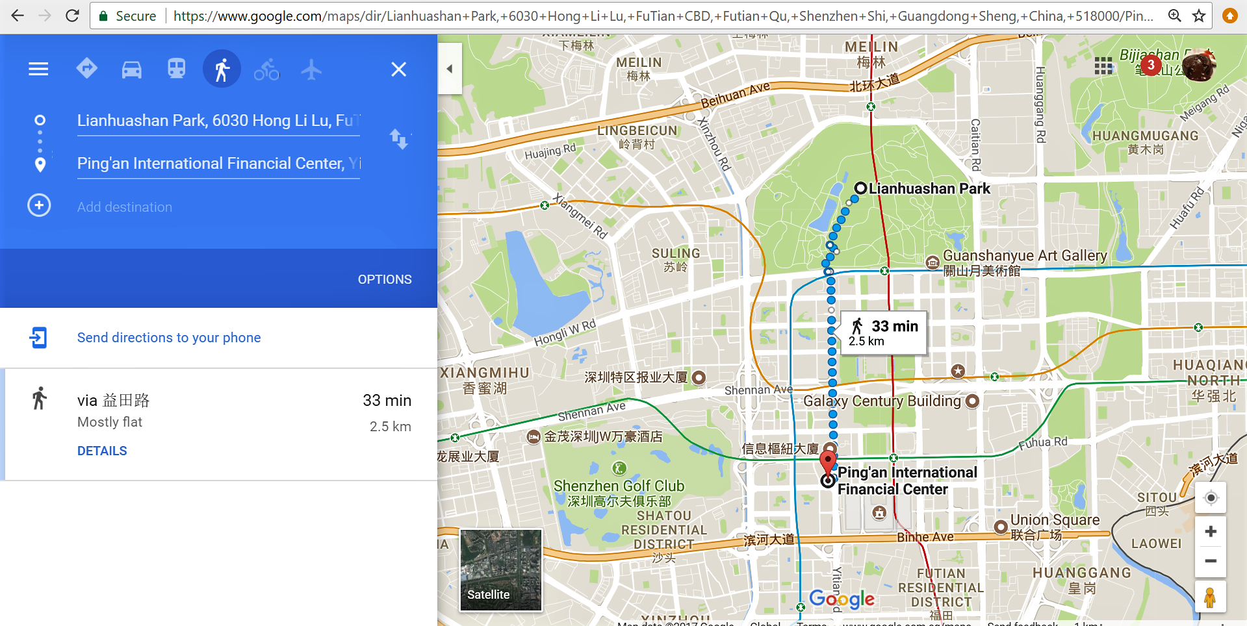The height and width of the screenshot is (626, 1247).
Task: Open the hamburger main menu
Action: coord(38,69)
